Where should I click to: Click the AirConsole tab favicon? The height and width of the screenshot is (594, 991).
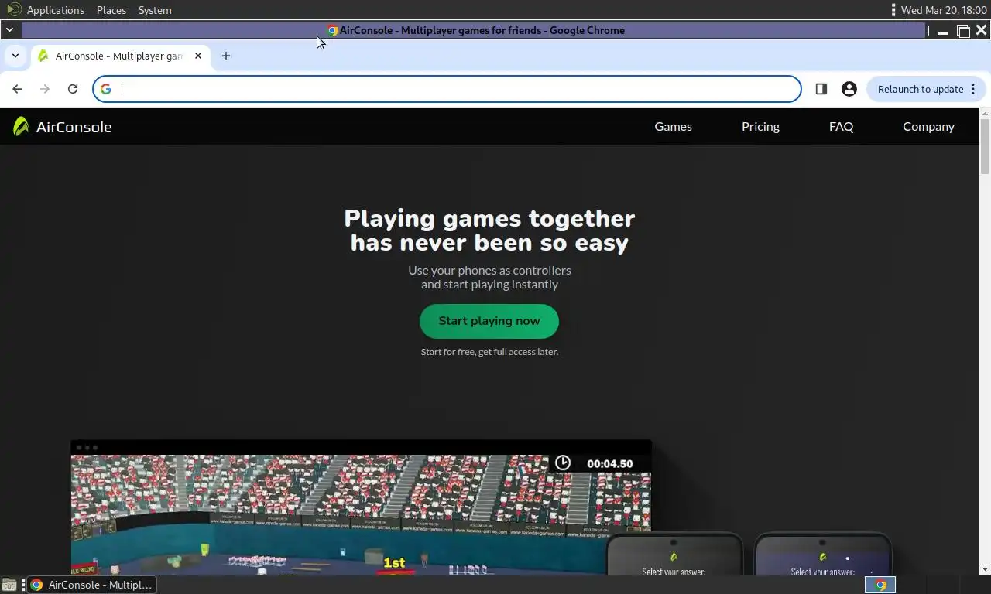(43, 56)
